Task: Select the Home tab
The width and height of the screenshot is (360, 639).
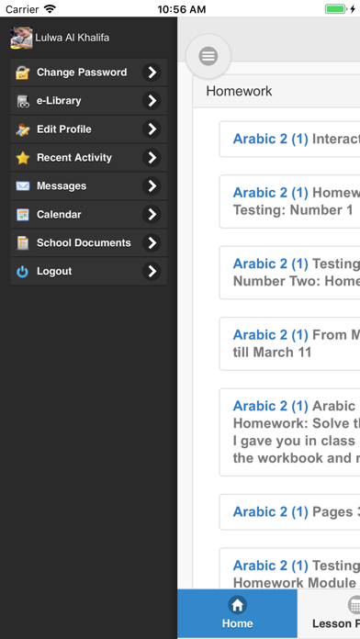Action: coord(237,613)
